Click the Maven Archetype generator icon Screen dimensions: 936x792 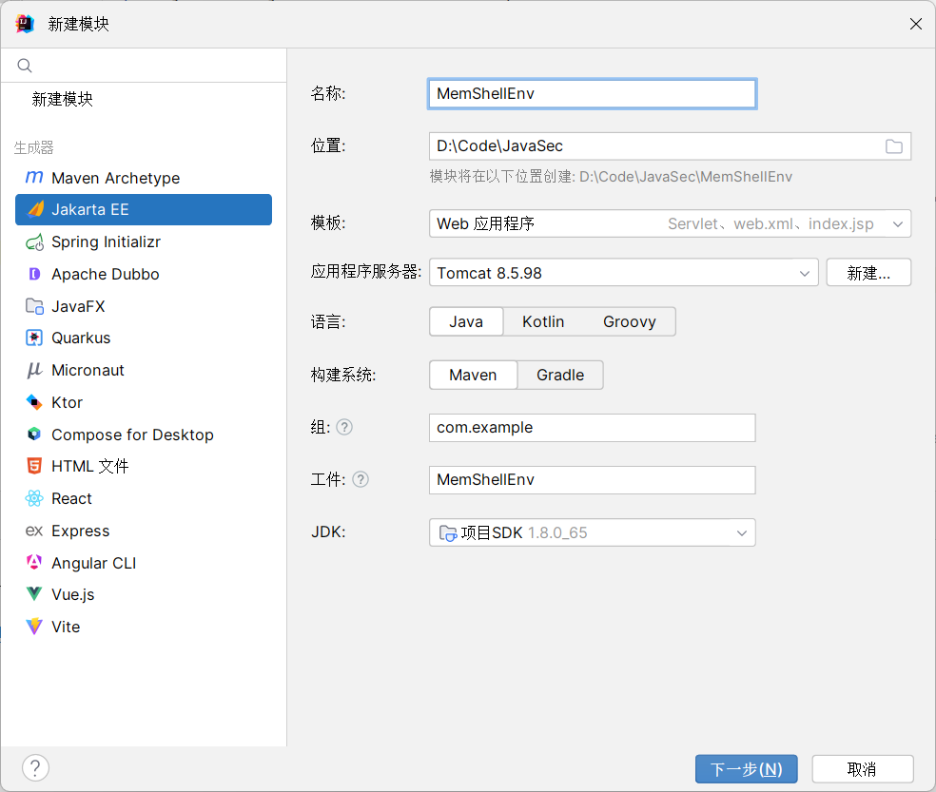click(x=34, y=177)
